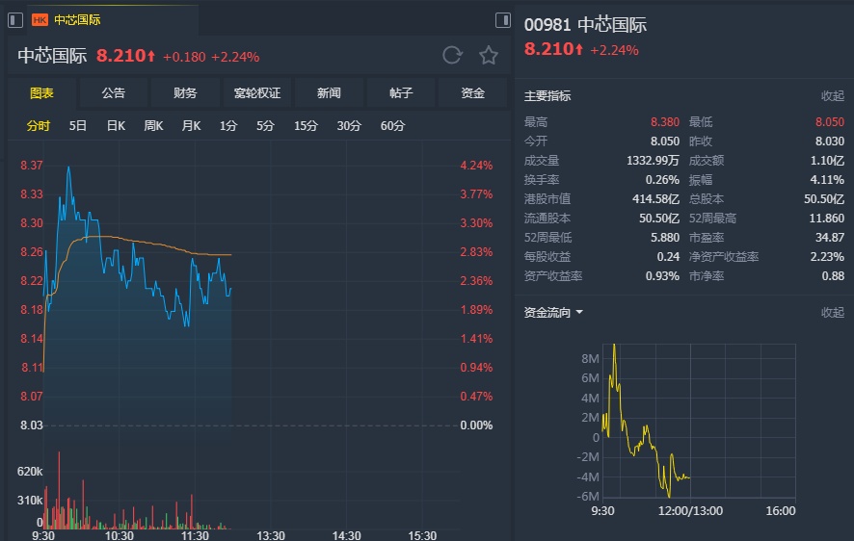This screenshot has height=541, width=854.
Task: Choose the 60分 chart interval
Action: point(392,126)
